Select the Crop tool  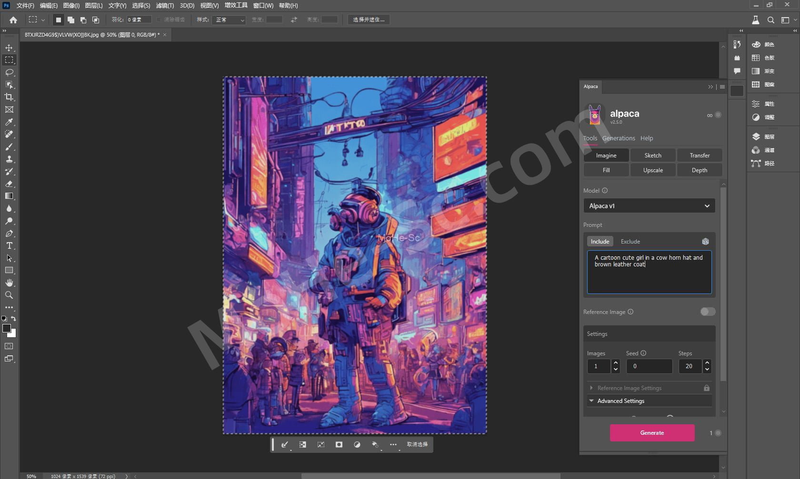9,97
